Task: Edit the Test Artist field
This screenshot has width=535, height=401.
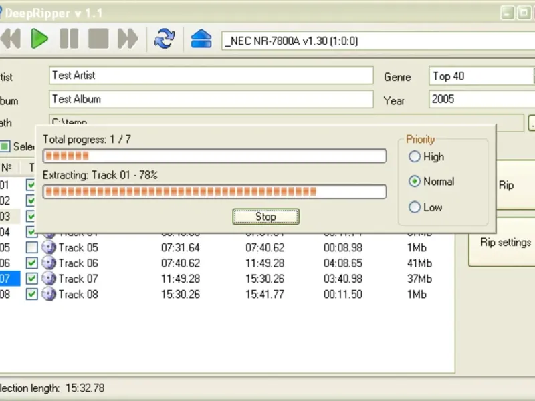Action: tap(211, 76)
